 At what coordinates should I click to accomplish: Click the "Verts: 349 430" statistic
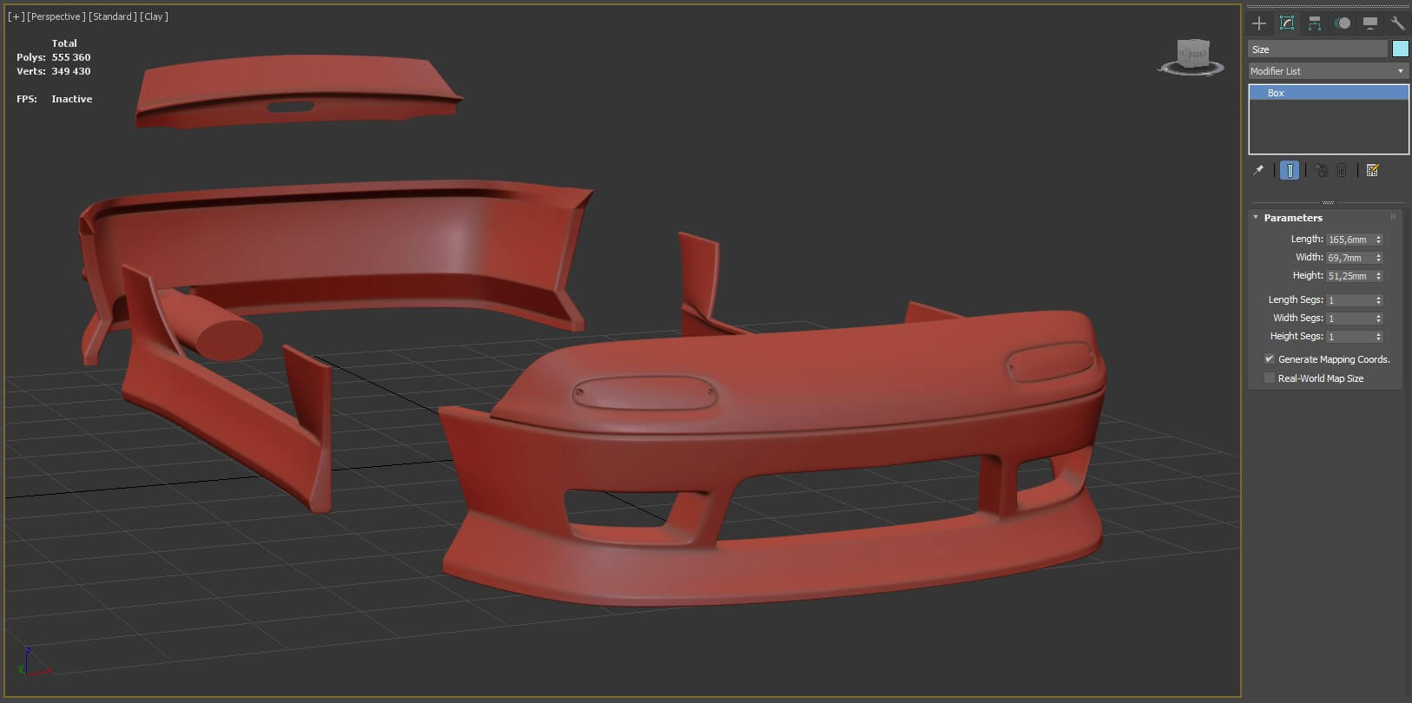54,71
